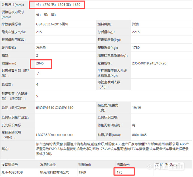
Task: Click the 驾驶室准乘人数 label
Action: point(109,84)
